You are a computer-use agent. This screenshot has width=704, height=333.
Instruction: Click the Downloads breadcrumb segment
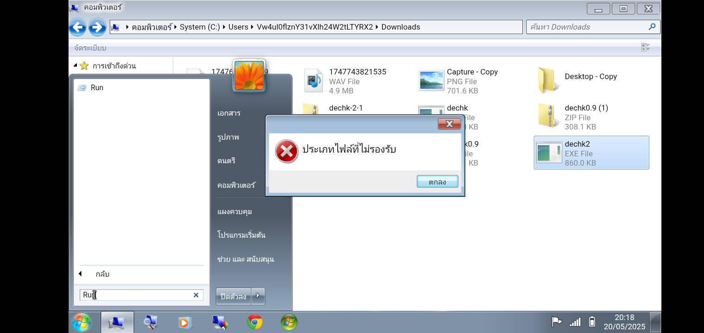click(401, 27)
